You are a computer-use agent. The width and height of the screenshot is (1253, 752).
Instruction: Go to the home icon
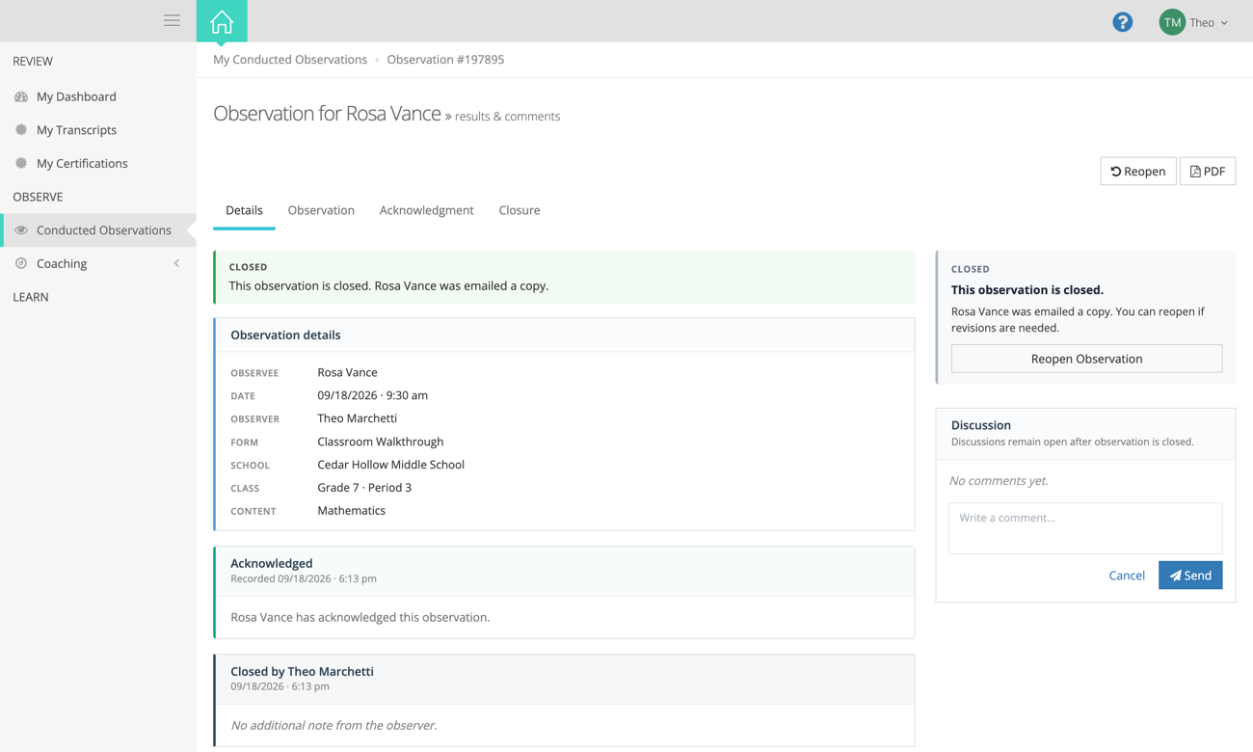tap(222, 21)
